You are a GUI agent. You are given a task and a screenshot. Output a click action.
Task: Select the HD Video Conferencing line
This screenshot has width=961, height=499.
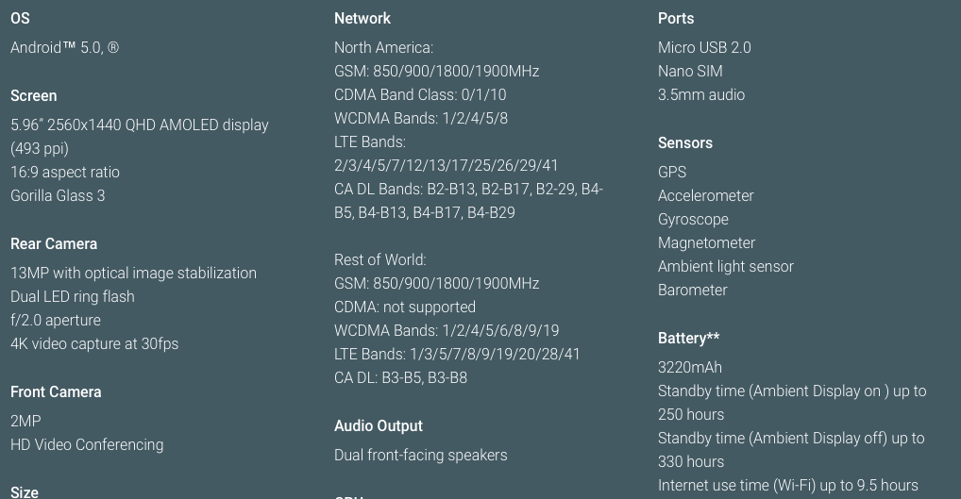tap(87, 445)
